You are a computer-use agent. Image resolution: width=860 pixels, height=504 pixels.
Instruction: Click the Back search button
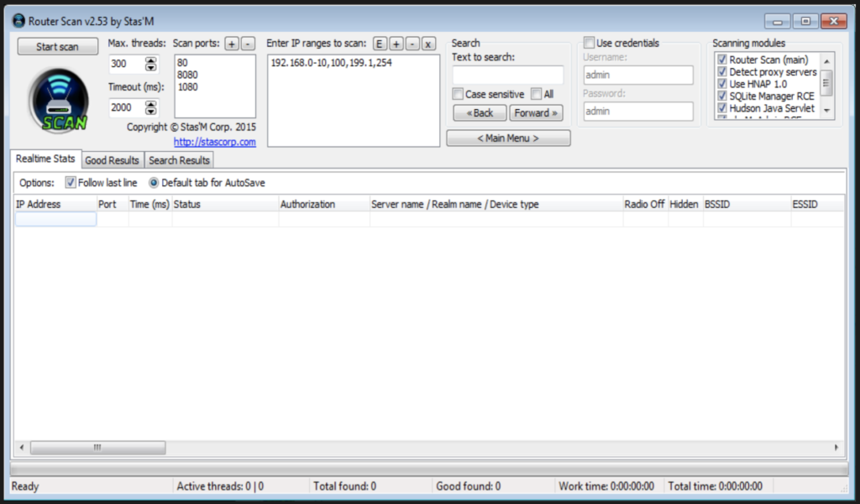click(x=480, y=113)
